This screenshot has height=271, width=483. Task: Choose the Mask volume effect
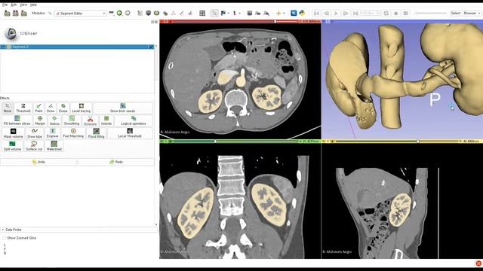click(14, 133)
